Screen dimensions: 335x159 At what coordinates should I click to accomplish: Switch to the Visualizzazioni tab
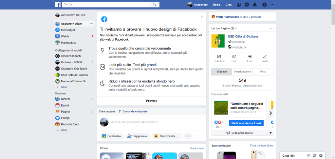[x=242, y=72]
